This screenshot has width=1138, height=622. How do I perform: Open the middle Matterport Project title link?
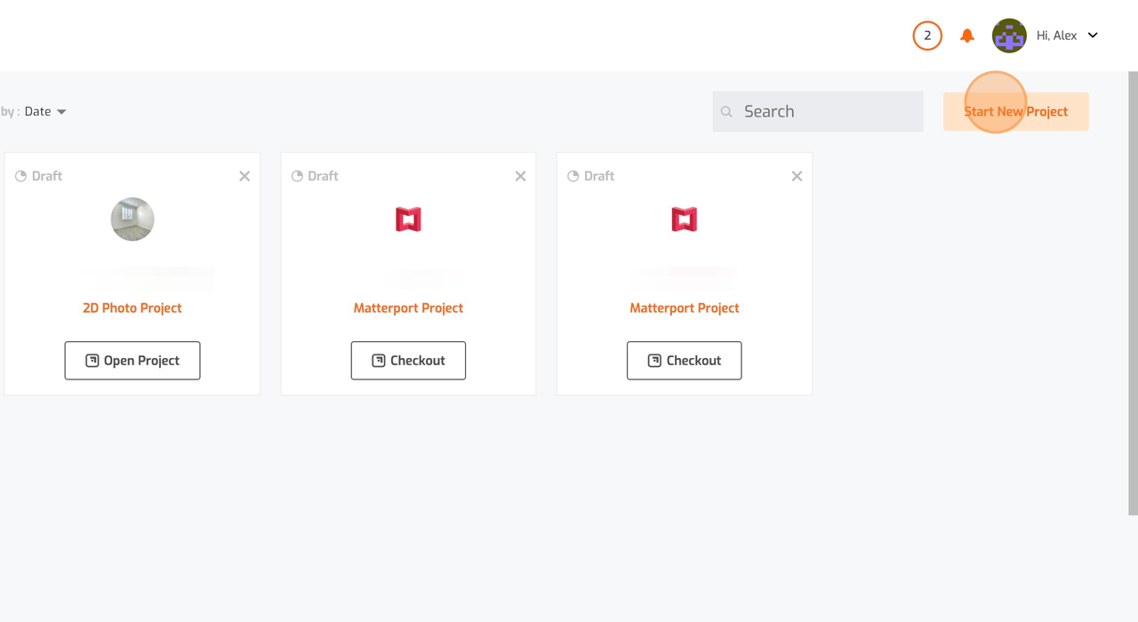pyautogui.click(x=408, y=308)
